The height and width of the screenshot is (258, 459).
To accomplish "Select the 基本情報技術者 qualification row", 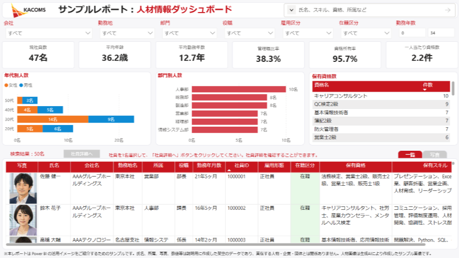I will point(381,112).
